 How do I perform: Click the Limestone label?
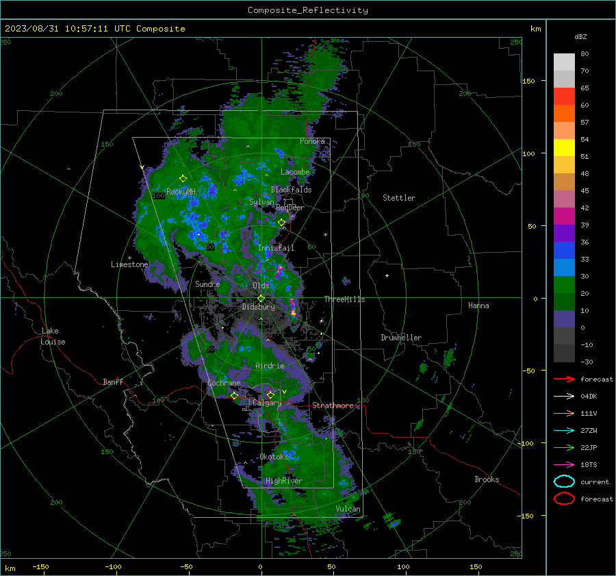click(x=129, y=264)
